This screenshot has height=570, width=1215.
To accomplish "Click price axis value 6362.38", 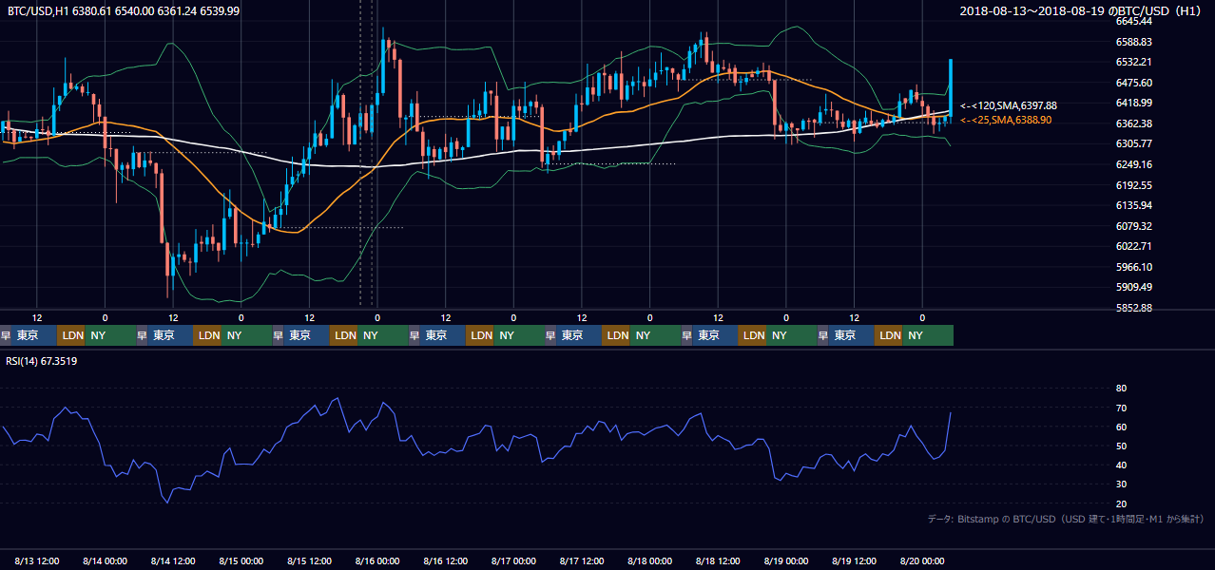I will coord(1134,123).
